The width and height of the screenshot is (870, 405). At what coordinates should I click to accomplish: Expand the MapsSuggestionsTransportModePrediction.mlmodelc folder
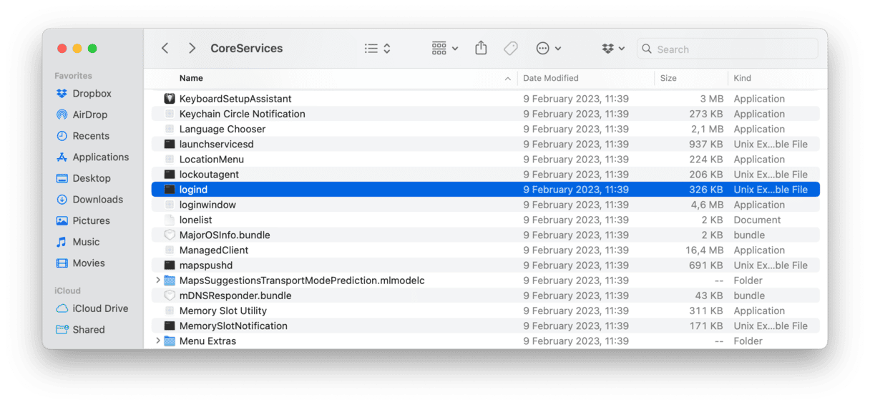coord(158,280)
